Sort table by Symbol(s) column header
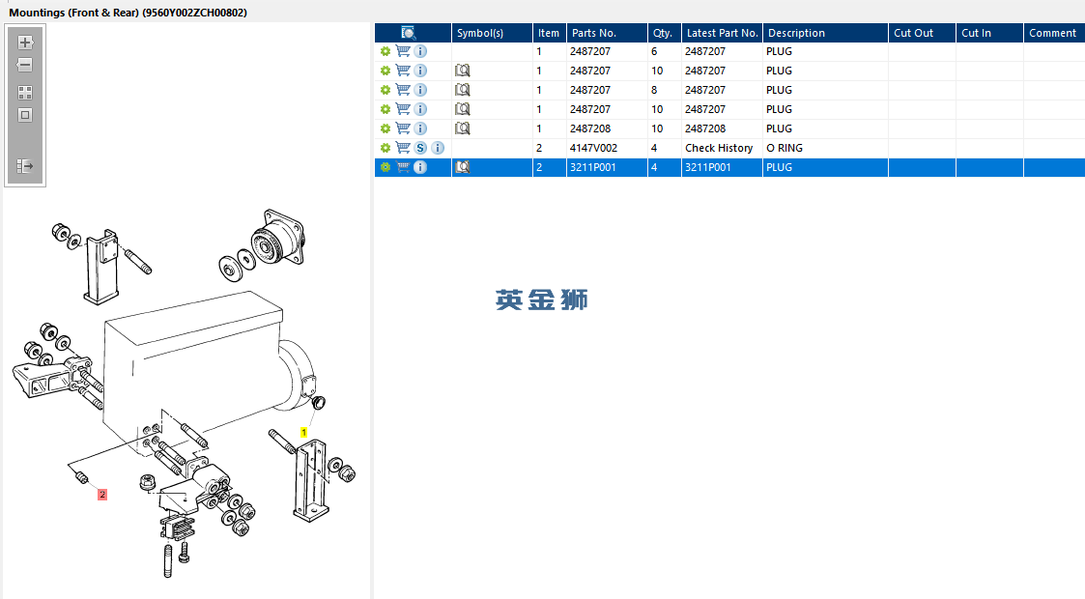This screenshot has height=599, width=1085. click(492, 33)
